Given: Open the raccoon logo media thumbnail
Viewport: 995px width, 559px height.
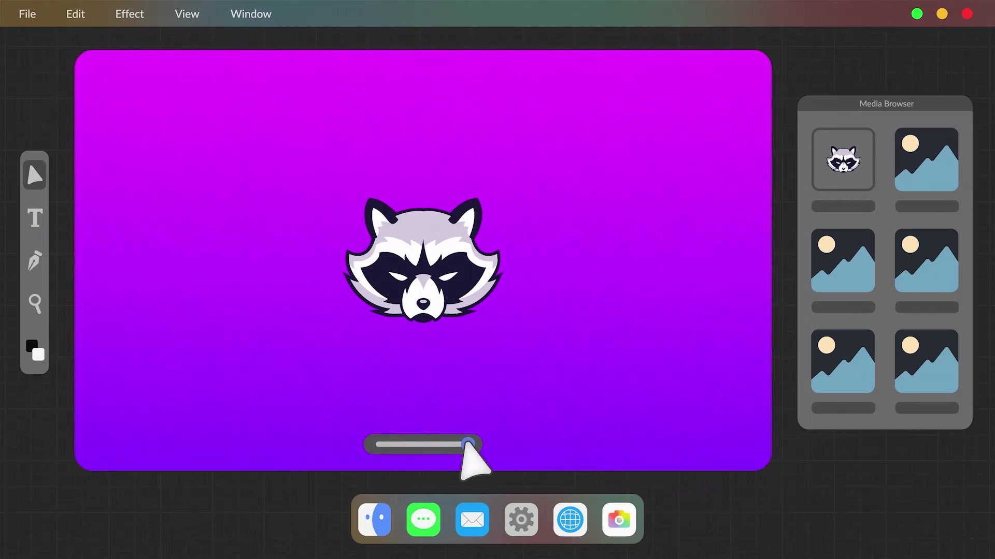Looking at the screenshot, I should 842,158.
